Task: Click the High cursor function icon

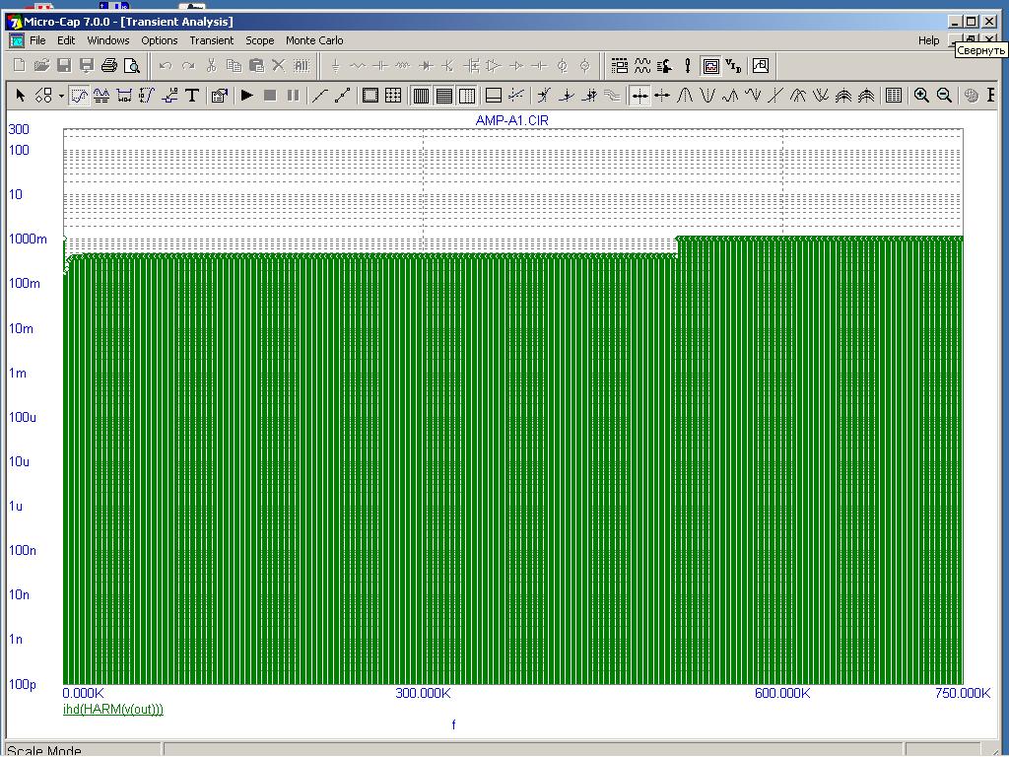Action: [730, 96]
